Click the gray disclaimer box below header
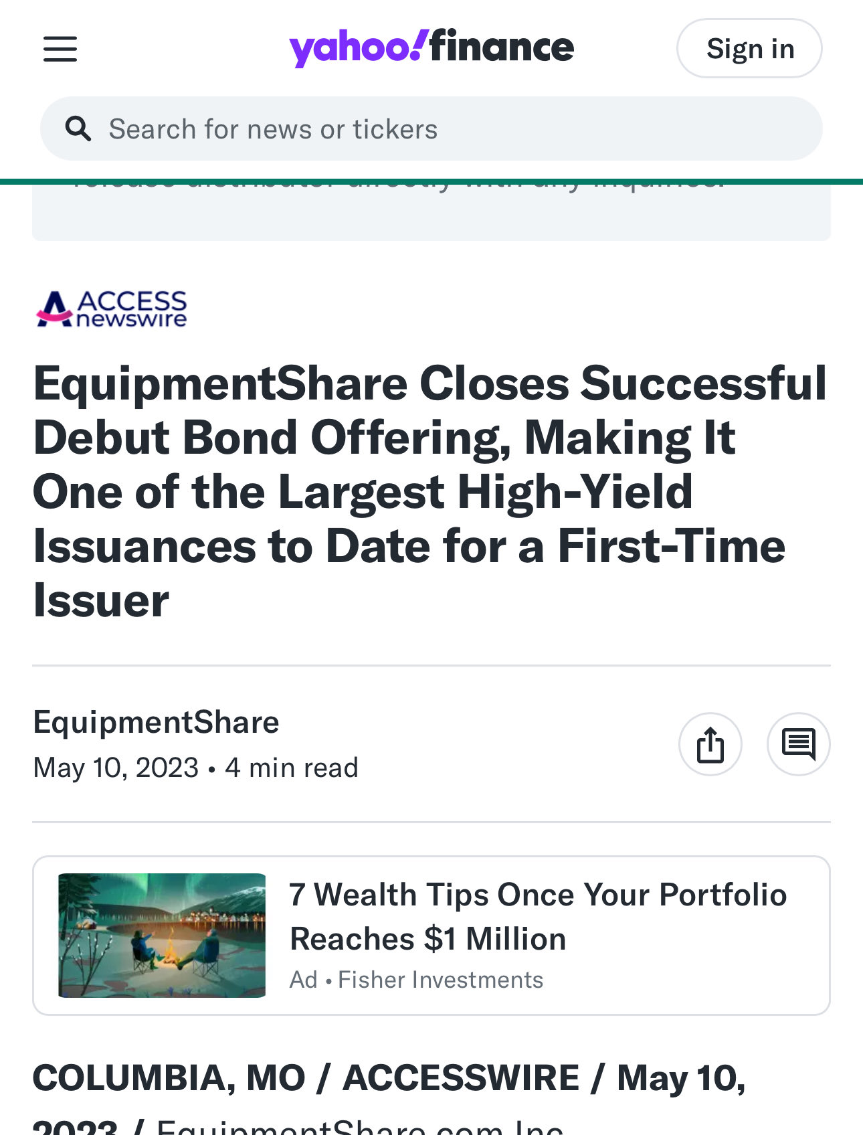The image size is (863, 1135). pos(431,215)
